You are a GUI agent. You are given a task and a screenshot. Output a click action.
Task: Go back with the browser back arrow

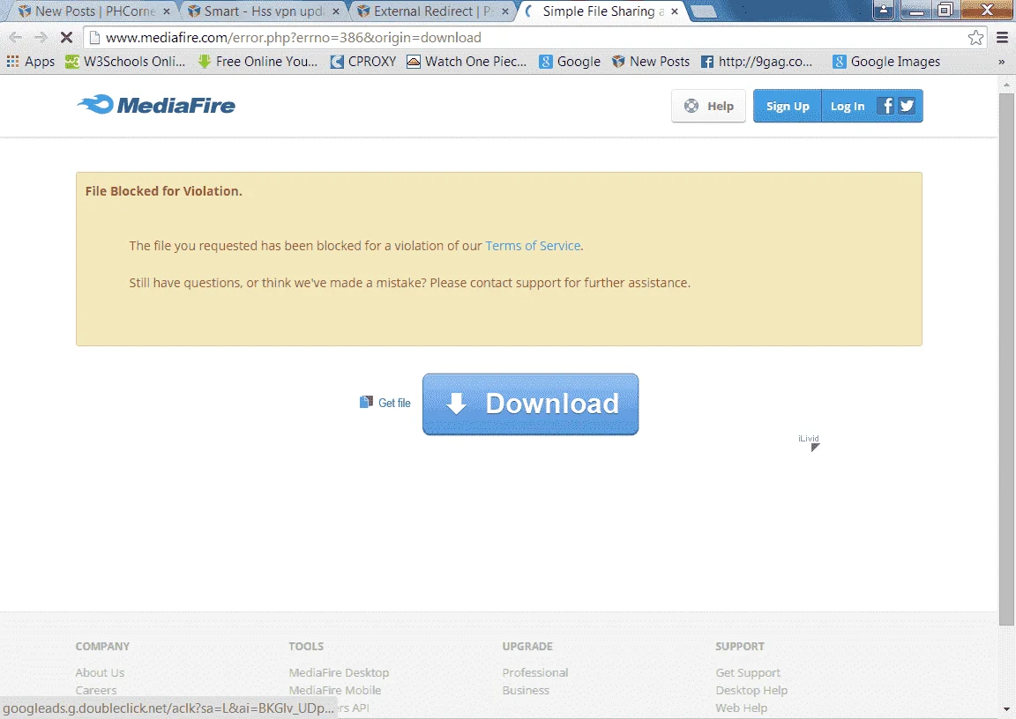tap(16, 38)
